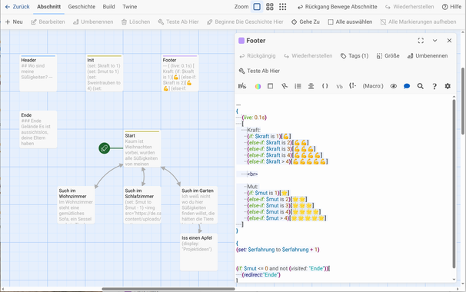
Task: Open the rotation transform tool
Action: tap(285, 86)
